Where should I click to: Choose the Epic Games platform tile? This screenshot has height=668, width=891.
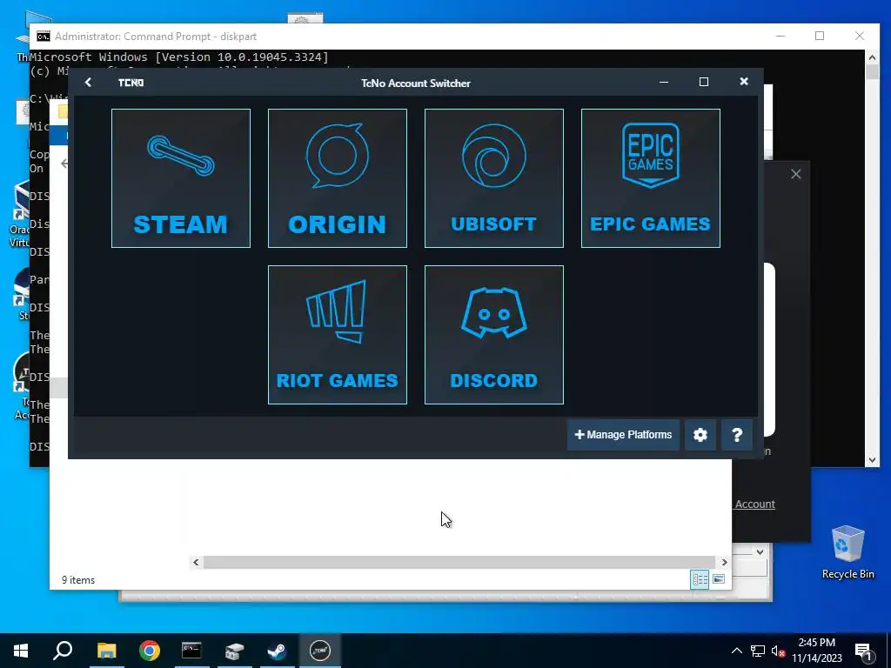pyautogui.click(x=651, y=178)
